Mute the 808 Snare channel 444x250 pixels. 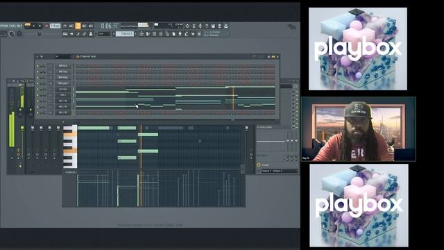(37, 83)
